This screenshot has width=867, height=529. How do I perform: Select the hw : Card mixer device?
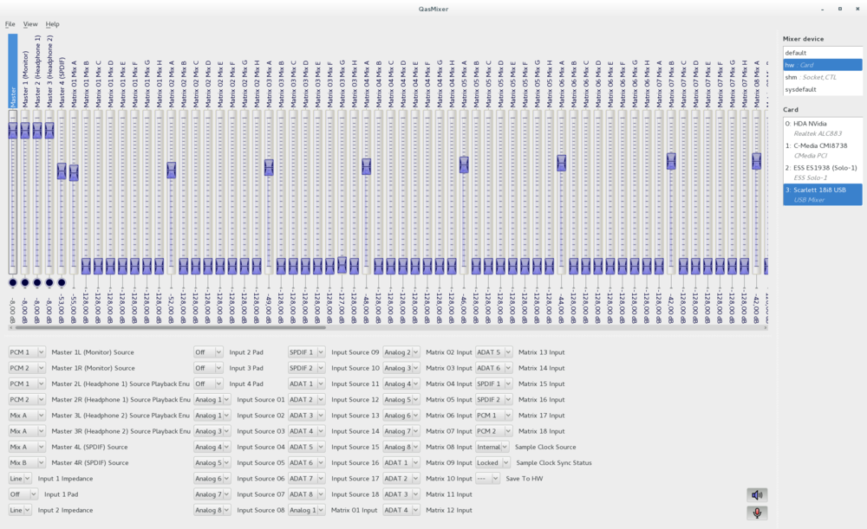[x=822, y=65]
